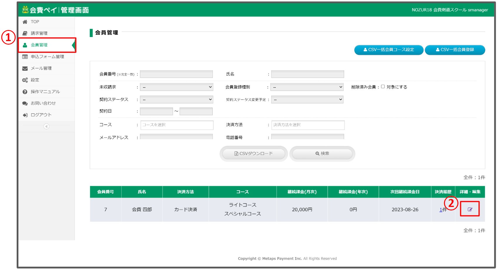
Task: Click the 操作マニュアル help icon
Action: [x=25, y=92]
